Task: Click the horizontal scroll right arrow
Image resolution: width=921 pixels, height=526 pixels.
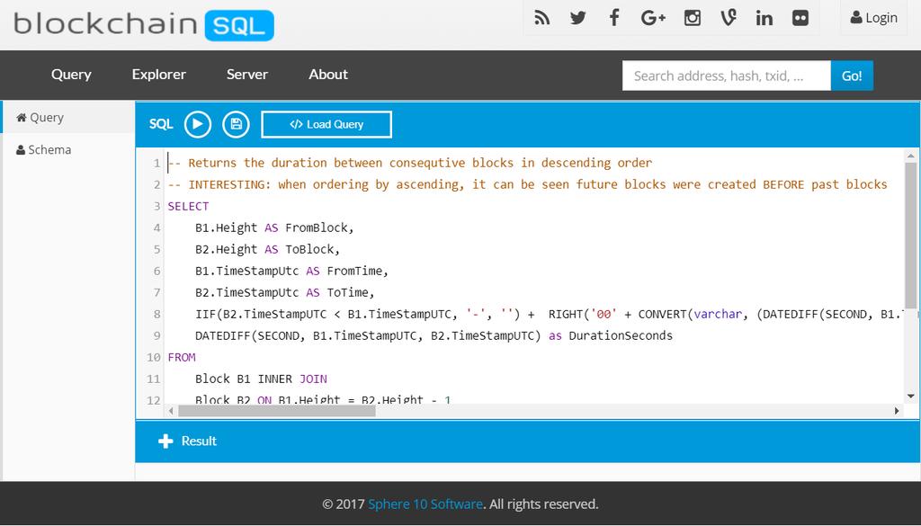Action: click(897, 411)
